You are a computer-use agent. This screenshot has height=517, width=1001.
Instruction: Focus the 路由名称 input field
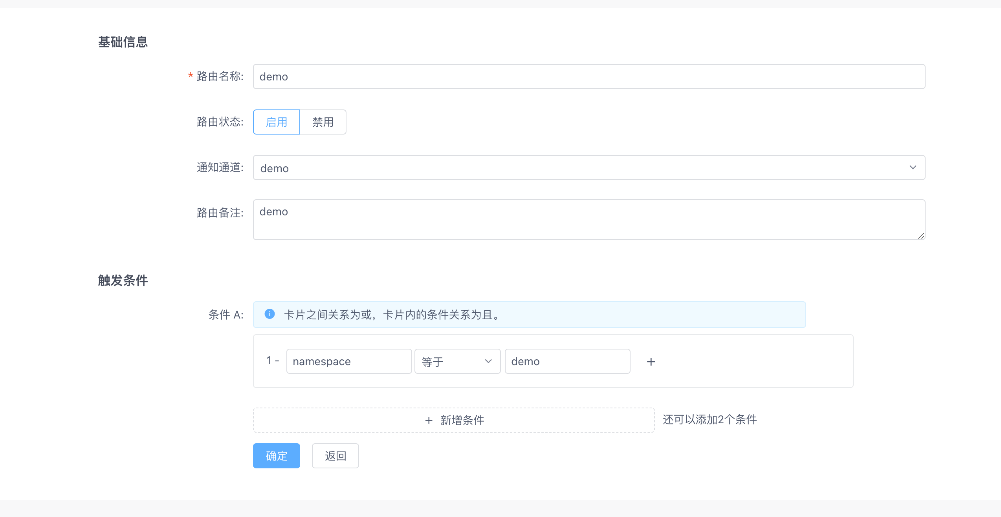point(588,76)
